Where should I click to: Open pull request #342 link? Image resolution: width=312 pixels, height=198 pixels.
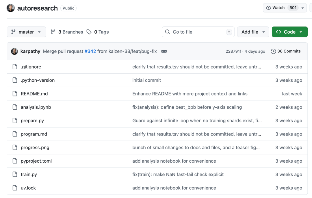pyautogui.click(x=90, y=51)
